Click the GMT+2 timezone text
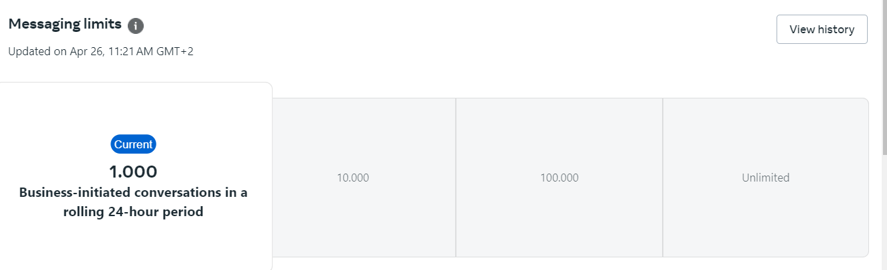 point(176,51)
